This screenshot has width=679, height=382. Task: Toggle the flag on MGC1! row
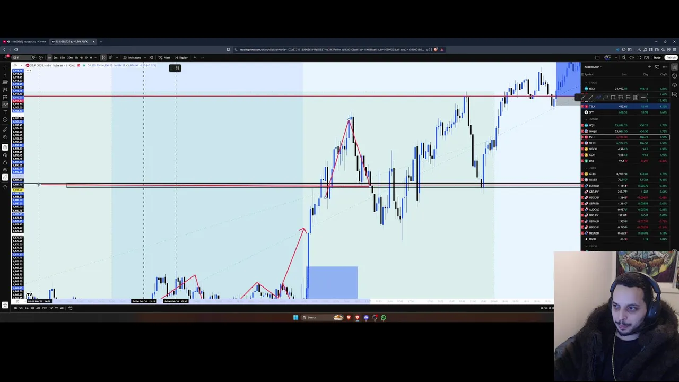pos(582,149)
